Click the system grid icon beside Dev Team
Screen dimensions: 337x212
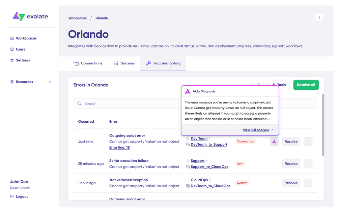[x=188, y=139]
